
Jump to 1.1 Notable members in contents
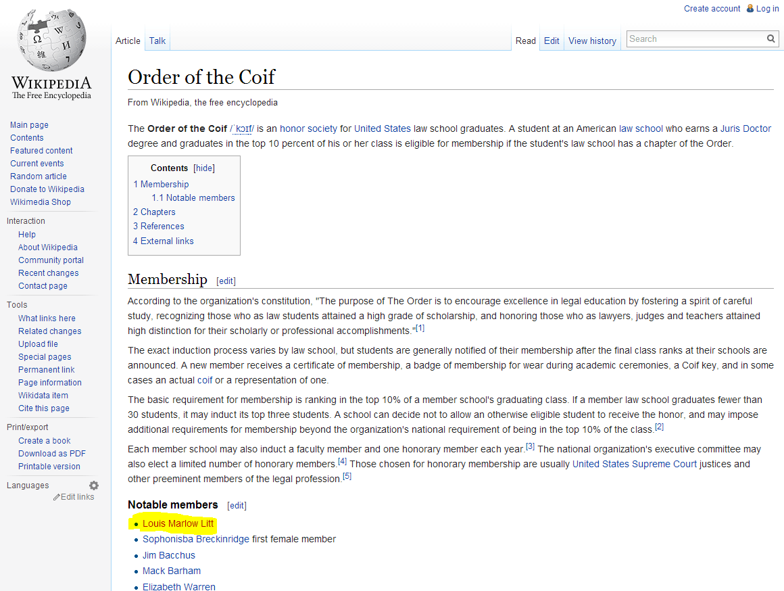pyautogui.click(x=193, y=197)
